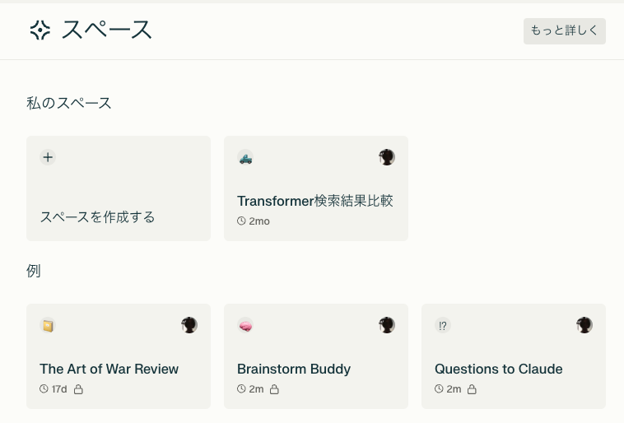This screenshot has height=423, width=624.
Task: Click the !? icon on Questions to Claude
Action: pyautogui.click(x=443, y=326)
